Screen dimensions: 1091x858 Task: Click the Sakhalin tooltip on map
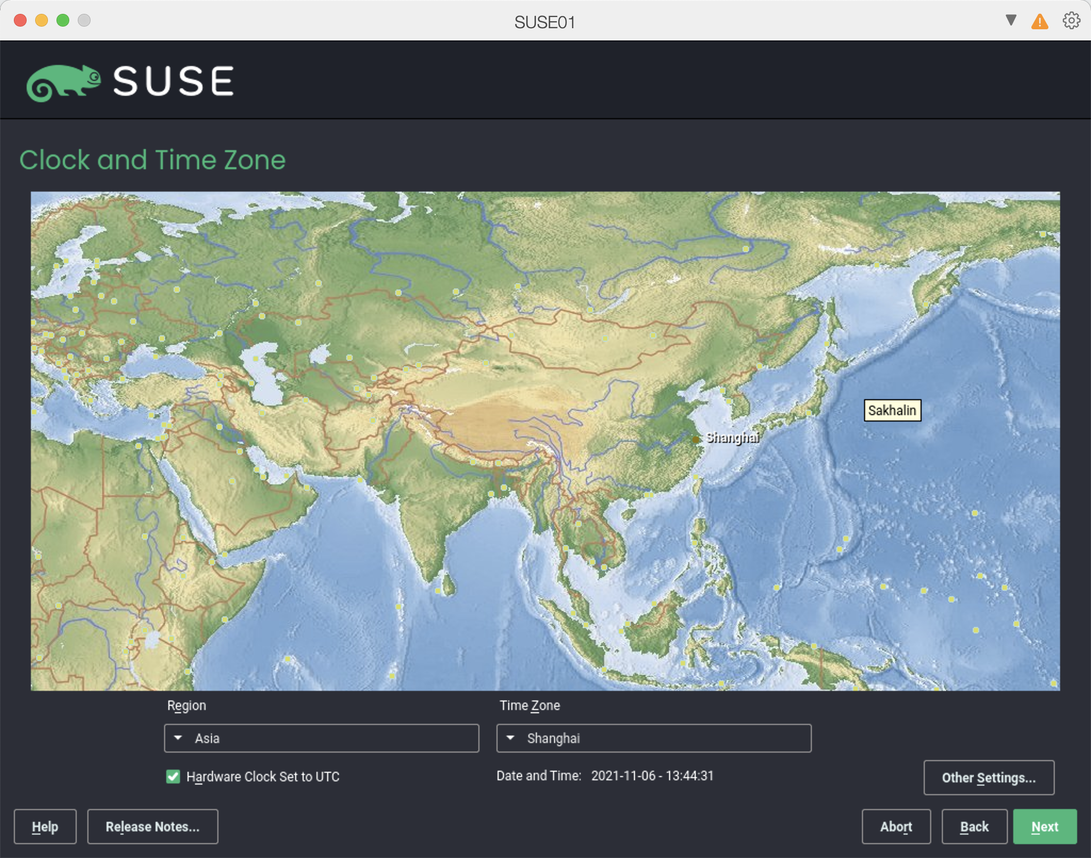892,410
